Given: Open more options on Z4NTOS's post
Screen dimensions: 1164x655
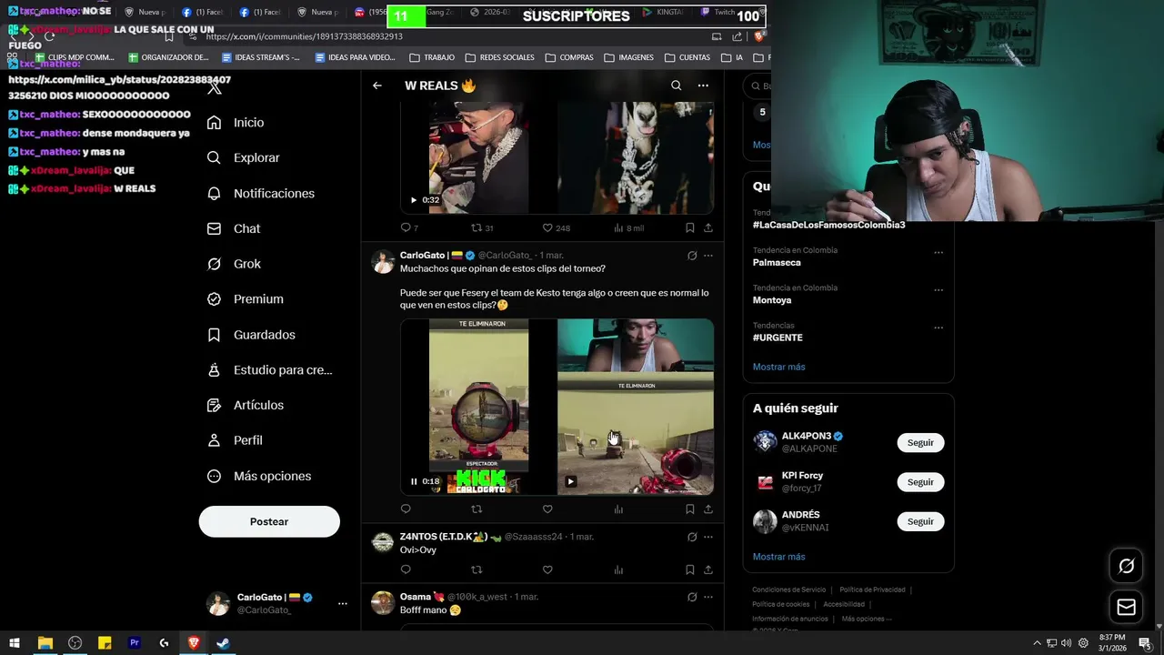Looking at the screenshot, I should [x=708, y=537].
